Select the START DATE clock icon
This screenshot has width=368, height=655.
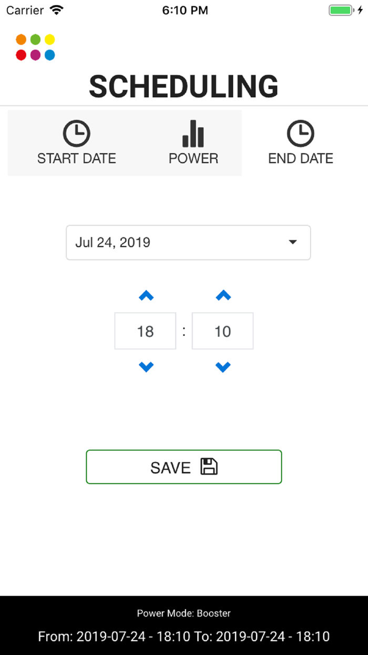[76, 132]
